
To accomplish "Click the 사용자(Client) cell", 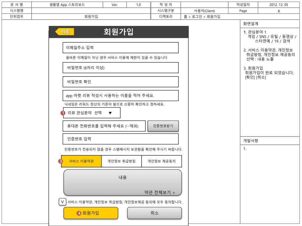I will [205, 11].
